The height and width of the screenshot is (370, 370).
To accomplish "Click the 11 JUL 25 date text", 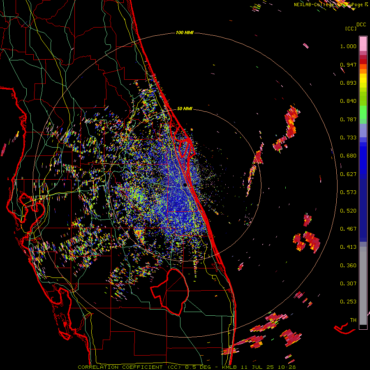I will click(258, 367).
